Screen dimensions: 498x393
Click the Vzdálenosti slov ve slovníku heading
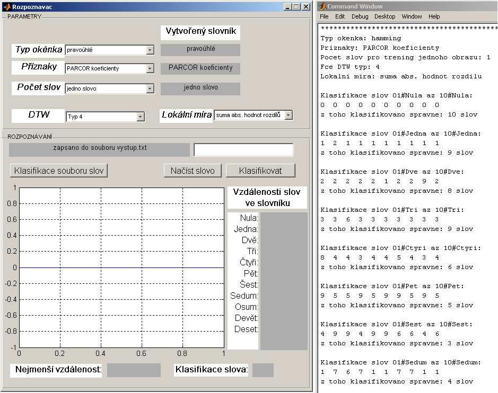pyautogui.click(x=267, y=198)
